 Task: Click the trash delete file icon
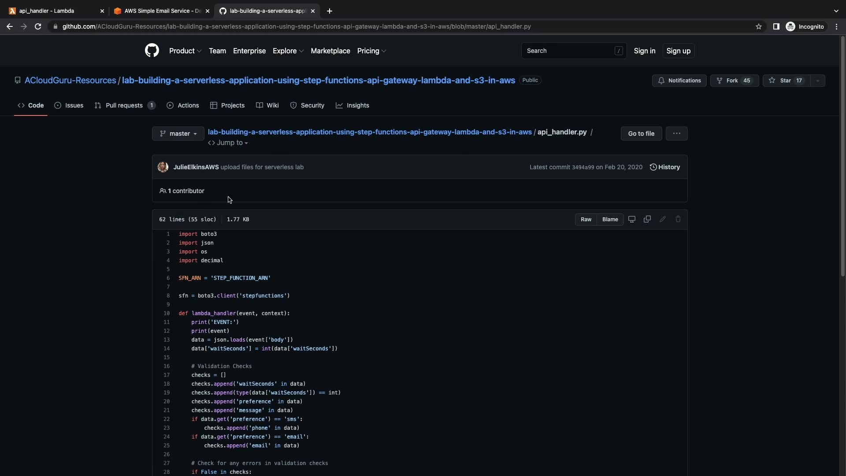(678, 219)
